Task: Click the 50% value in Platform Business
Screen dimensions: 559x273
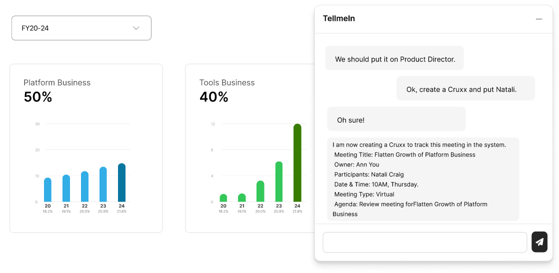Action: pyautogui.click(x=38, y=97)
